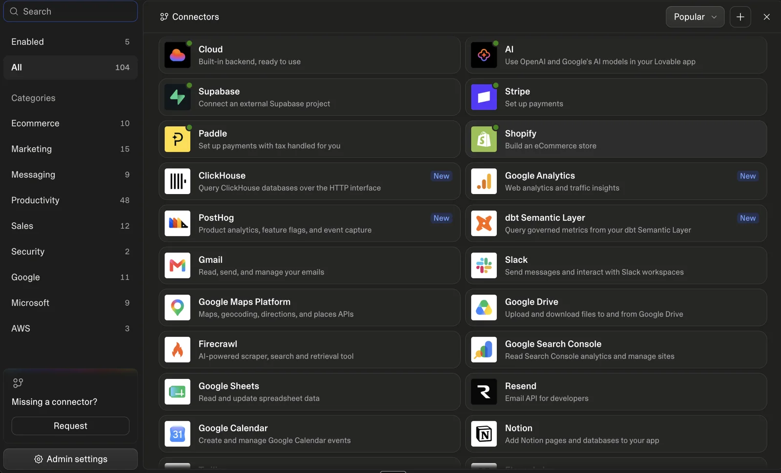Click 'Create and manage Google Calendar events' text
This screenshot has height=473, width=781.
tap(274, 440)
